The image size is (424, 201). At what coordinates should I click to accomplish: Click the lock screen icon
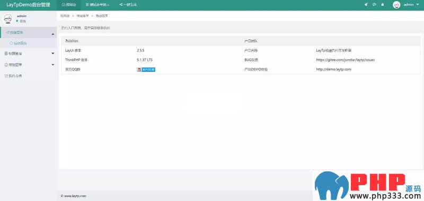(x=382, y=5)
